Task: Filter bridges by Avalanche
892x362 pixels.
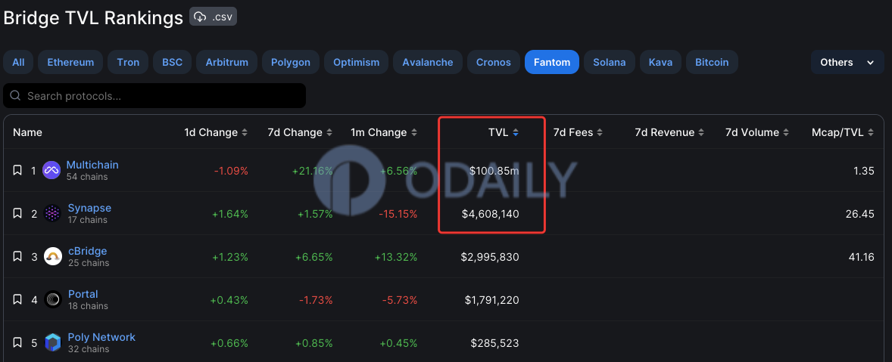Action: (x=428, y=63)
